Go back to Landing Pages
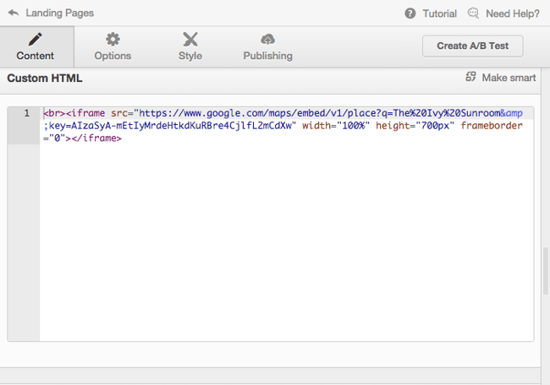 (59, 14)
